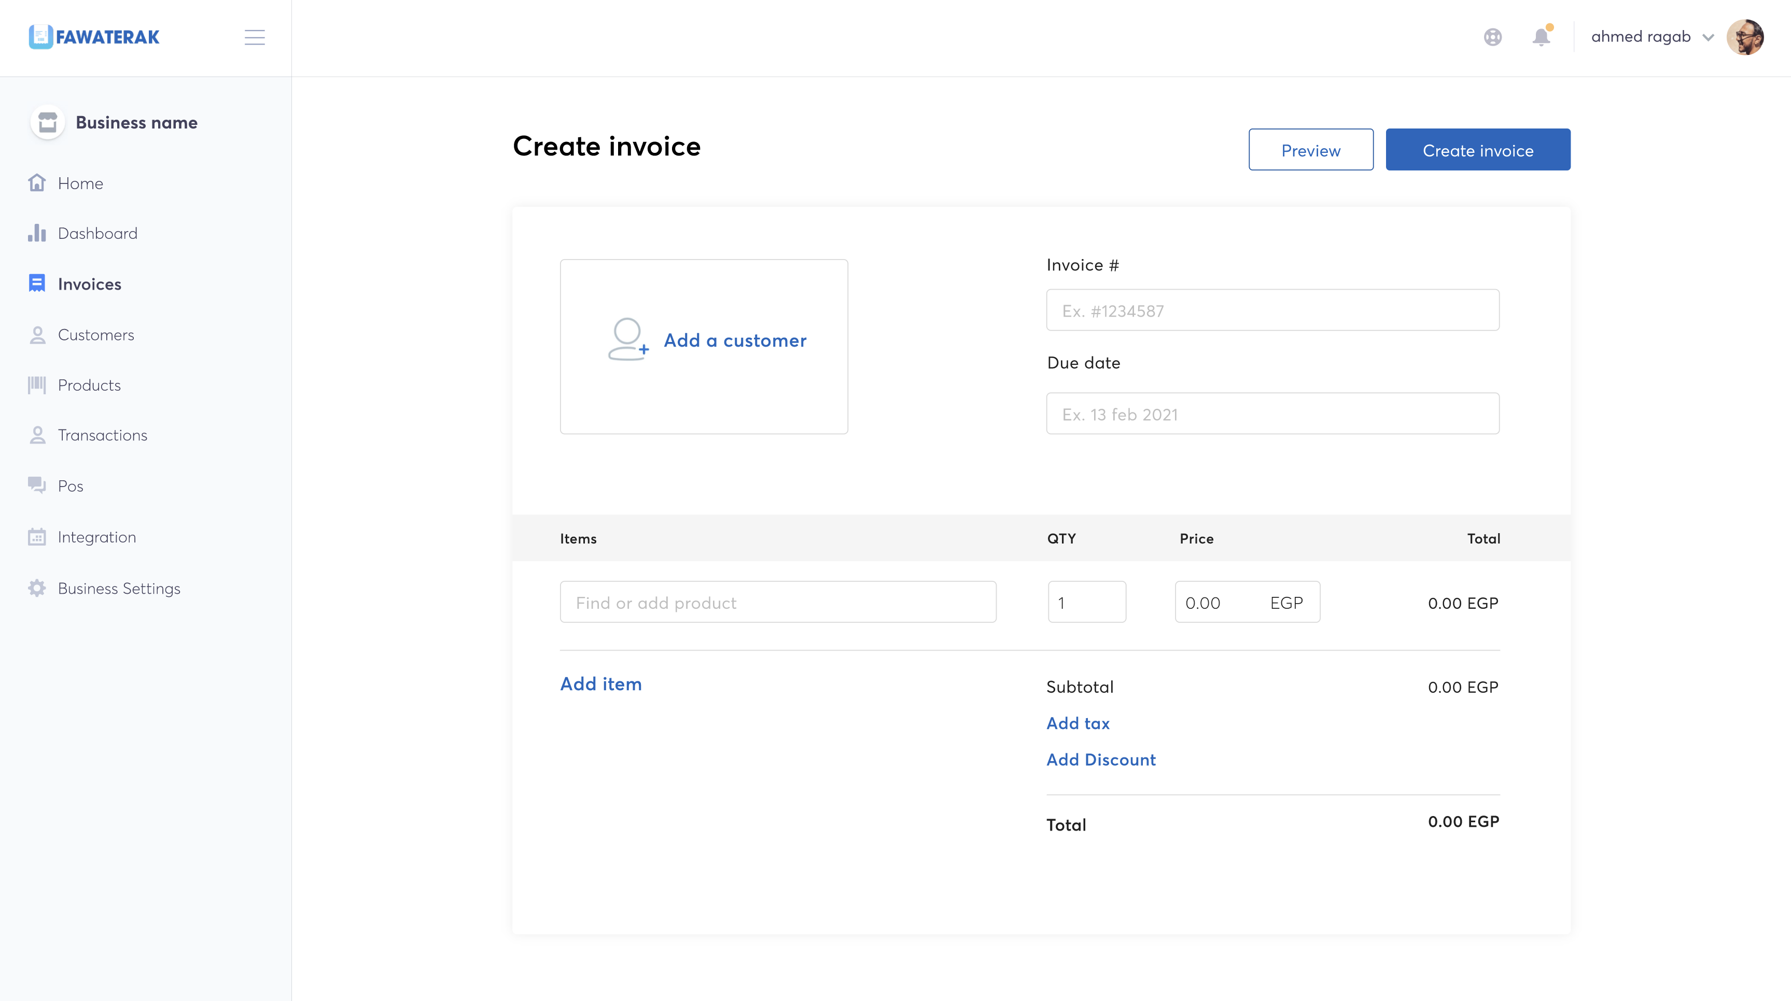This screenshot has height=1001, width=1791.
Task: Click the Business Settings gear icon
Action: 37,589
